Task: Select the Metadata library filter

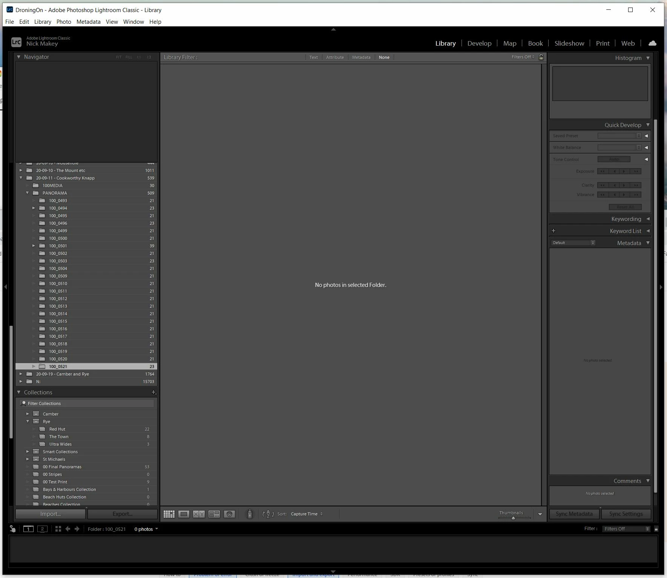Action: point(361,57)
